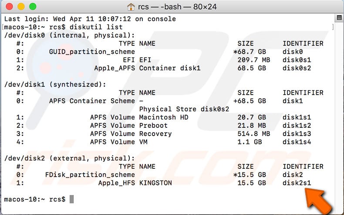Screen dimensions: 344x215
Task: Click the 'TYPE NAME' header under /dev/disk0
Action: point(137,44)
